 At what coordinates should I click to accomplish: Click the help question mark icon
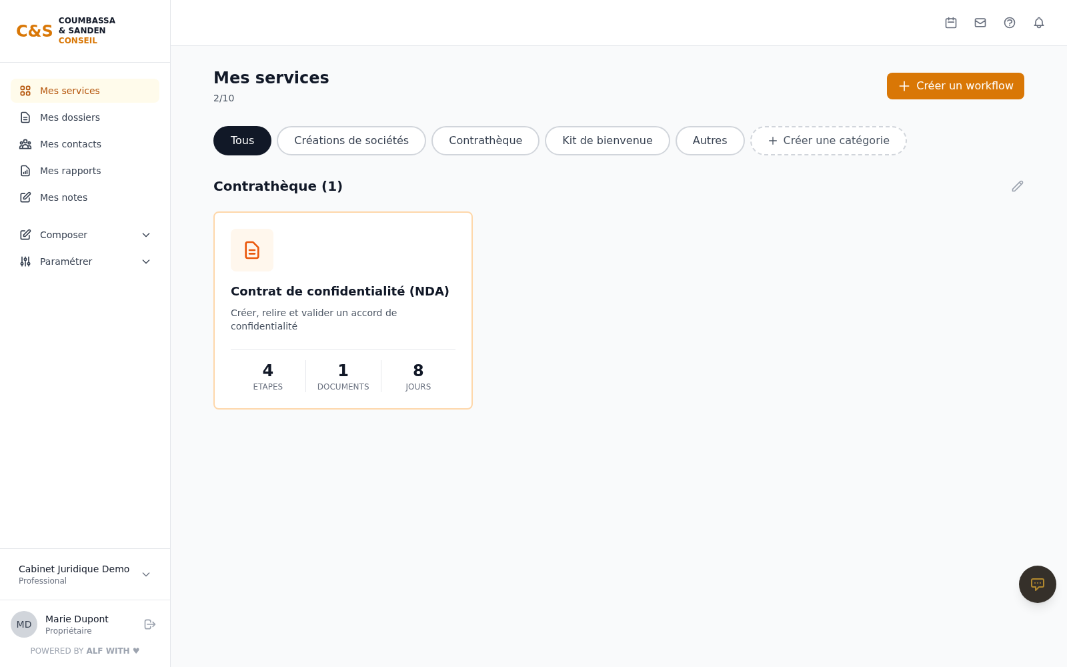(1010, 23)
